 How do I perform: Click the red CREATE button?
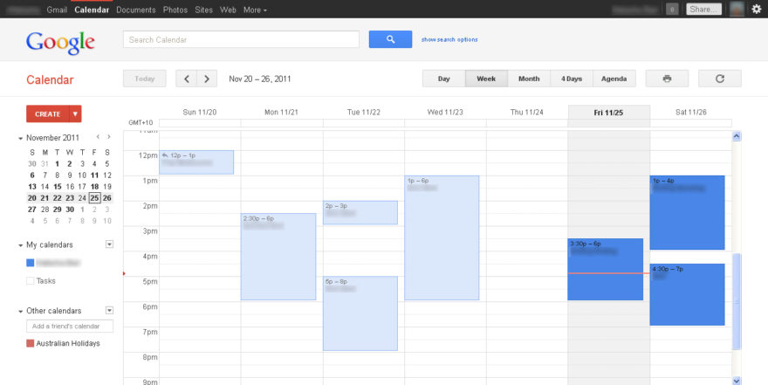coord(47,113)
